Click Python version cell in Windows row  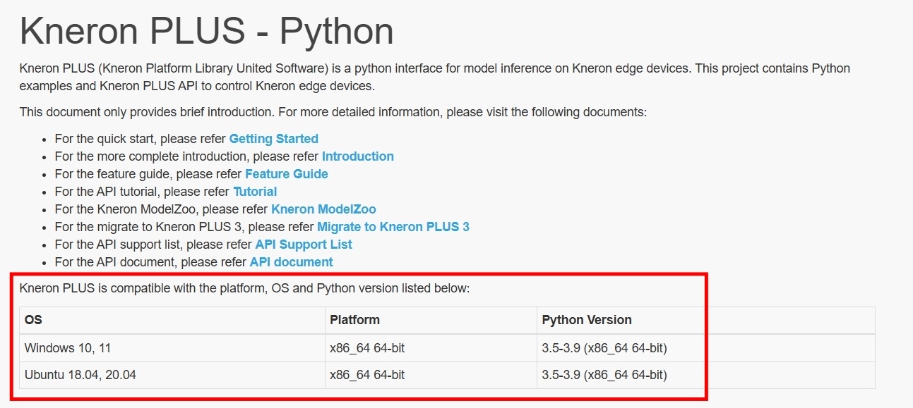pos(706,348)
